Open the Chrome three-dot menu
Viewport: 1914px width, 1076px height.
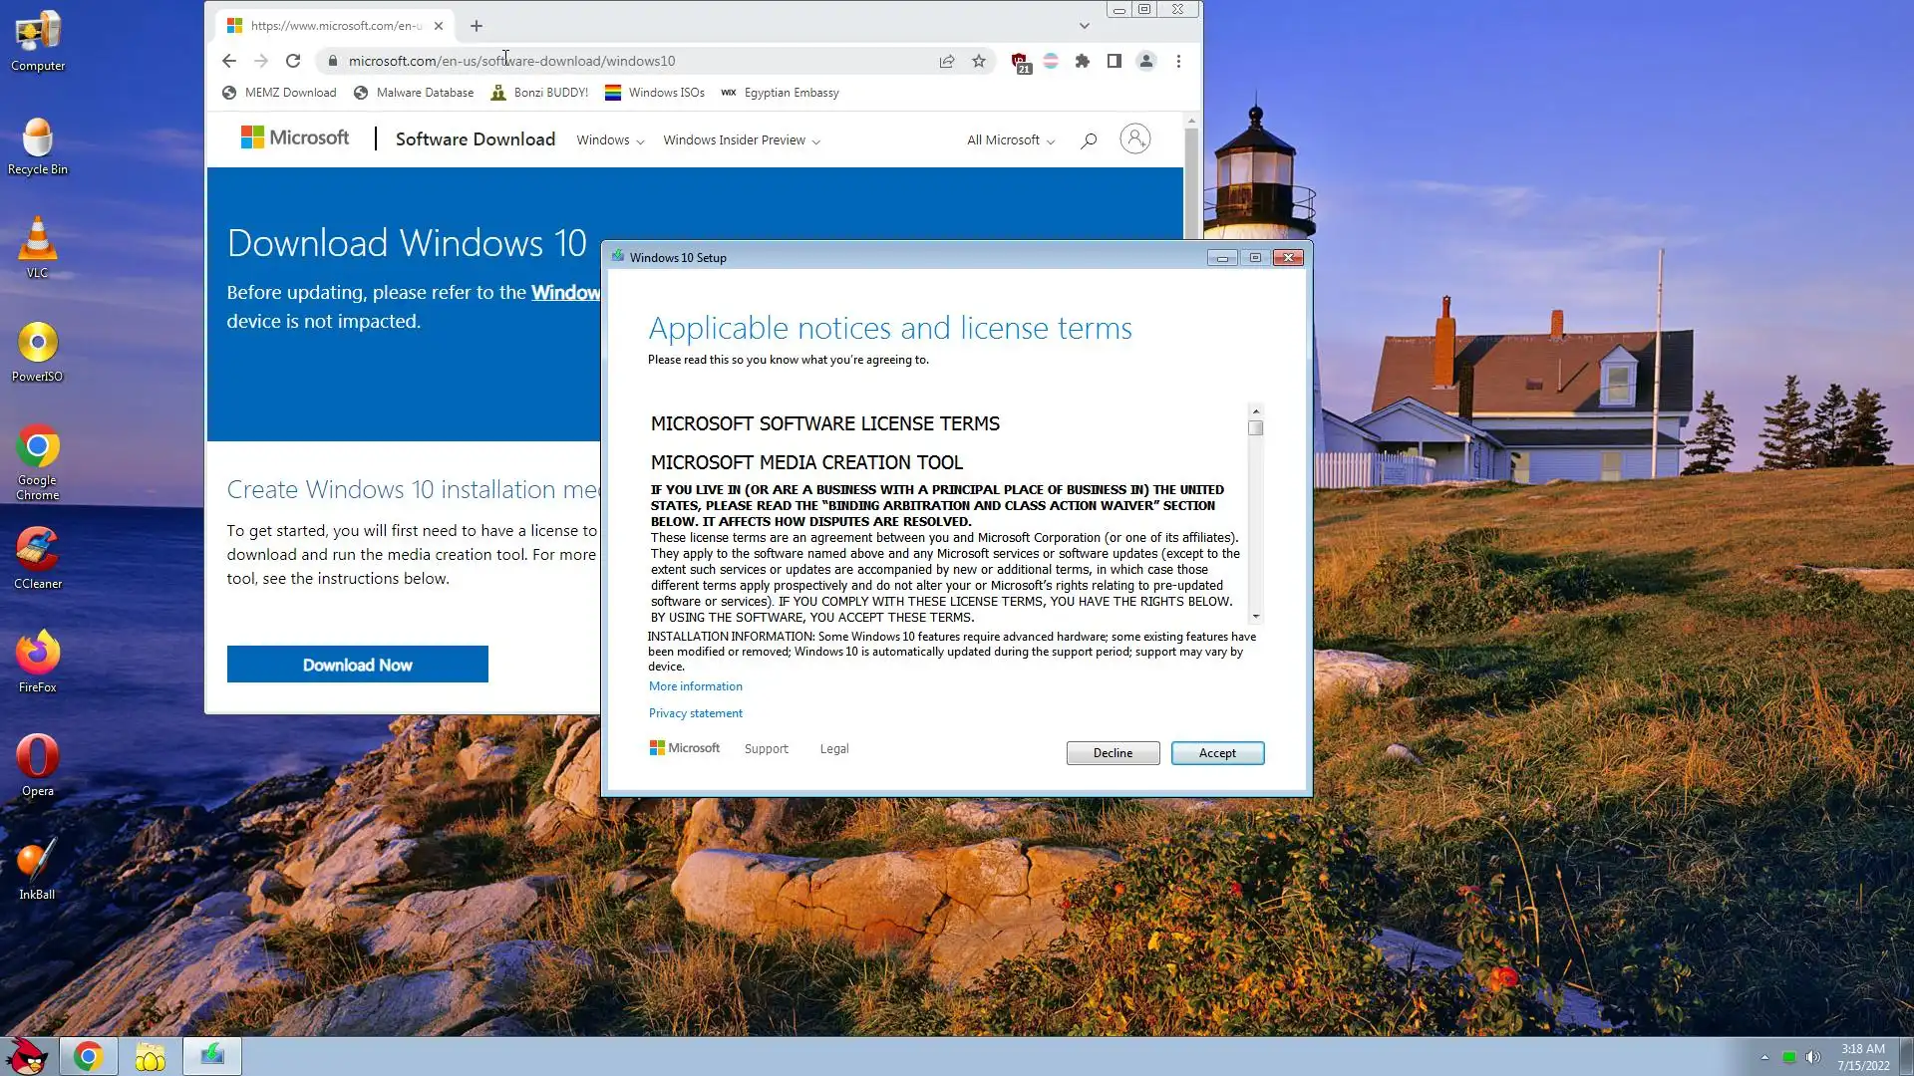[1178, 61]
